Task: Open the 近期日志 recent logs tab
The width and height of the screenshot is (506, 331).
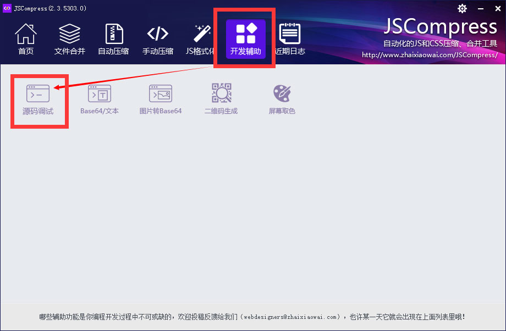Action: tap(290, 39)
